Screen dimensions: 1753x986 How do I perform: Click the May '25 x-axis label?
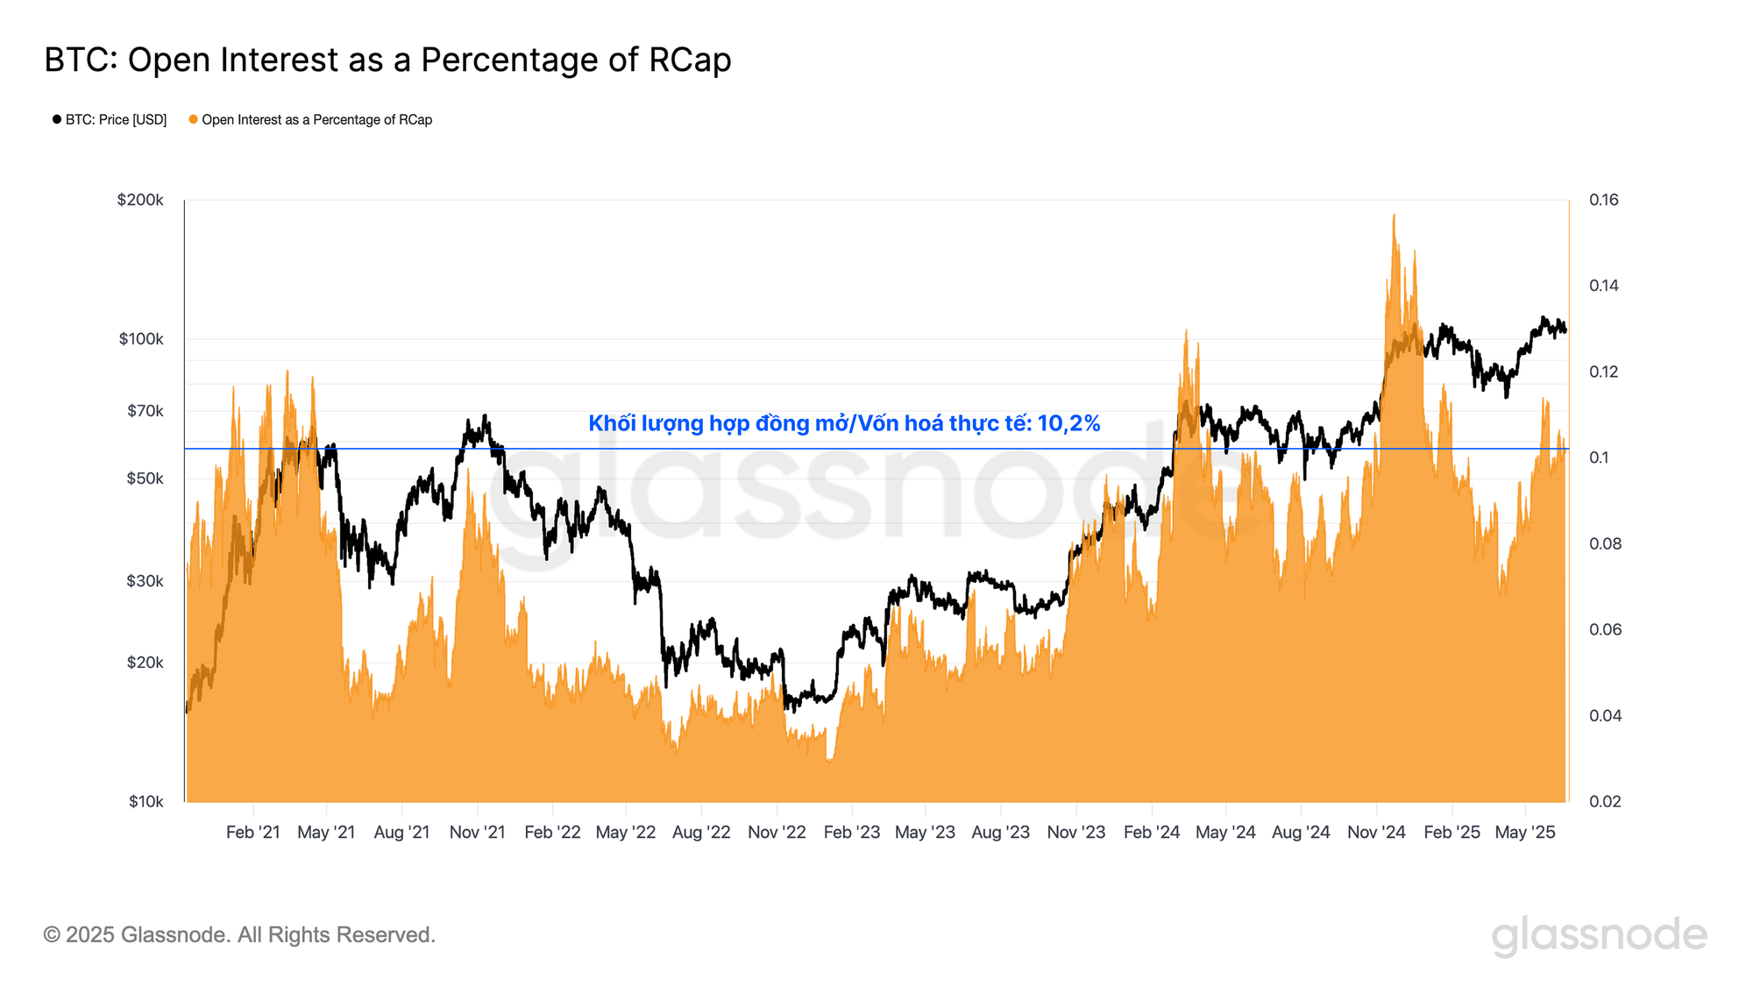pyautogui.click(x=1525, y=832)
